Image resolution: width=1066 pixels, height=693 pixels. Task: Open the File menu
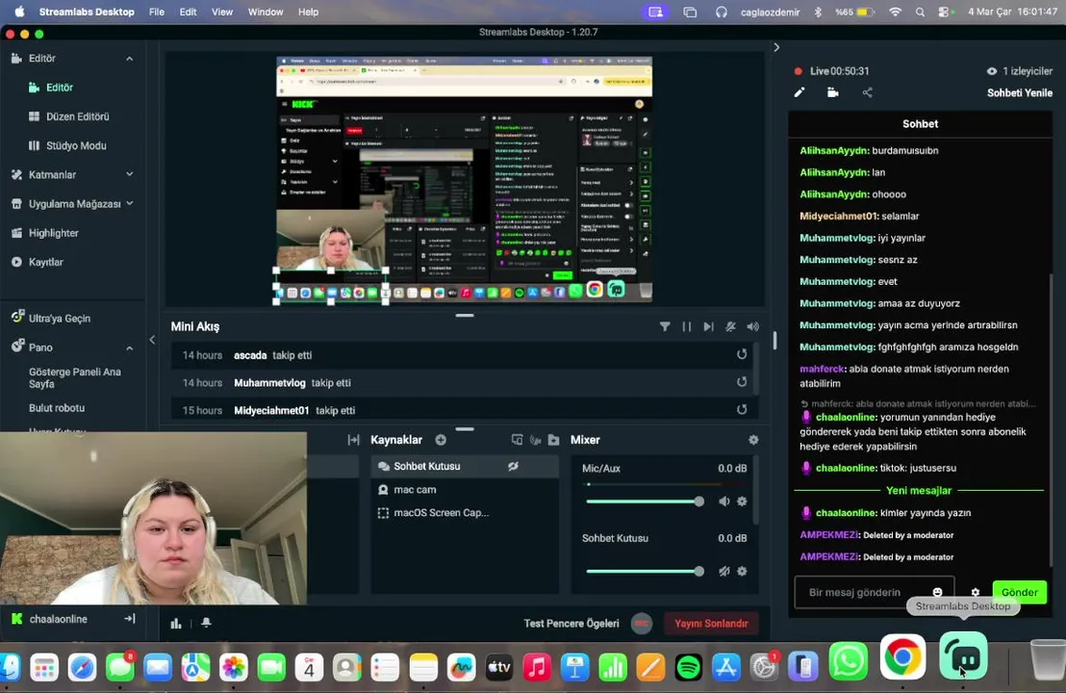click(x=157, y=12)
